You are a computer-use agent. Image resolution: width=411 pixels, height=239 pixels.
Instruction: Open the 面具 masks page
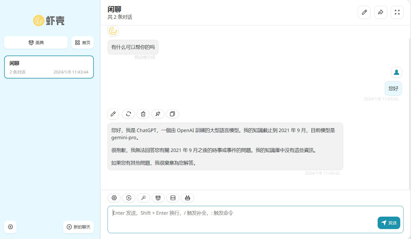(x=36, y=42)
